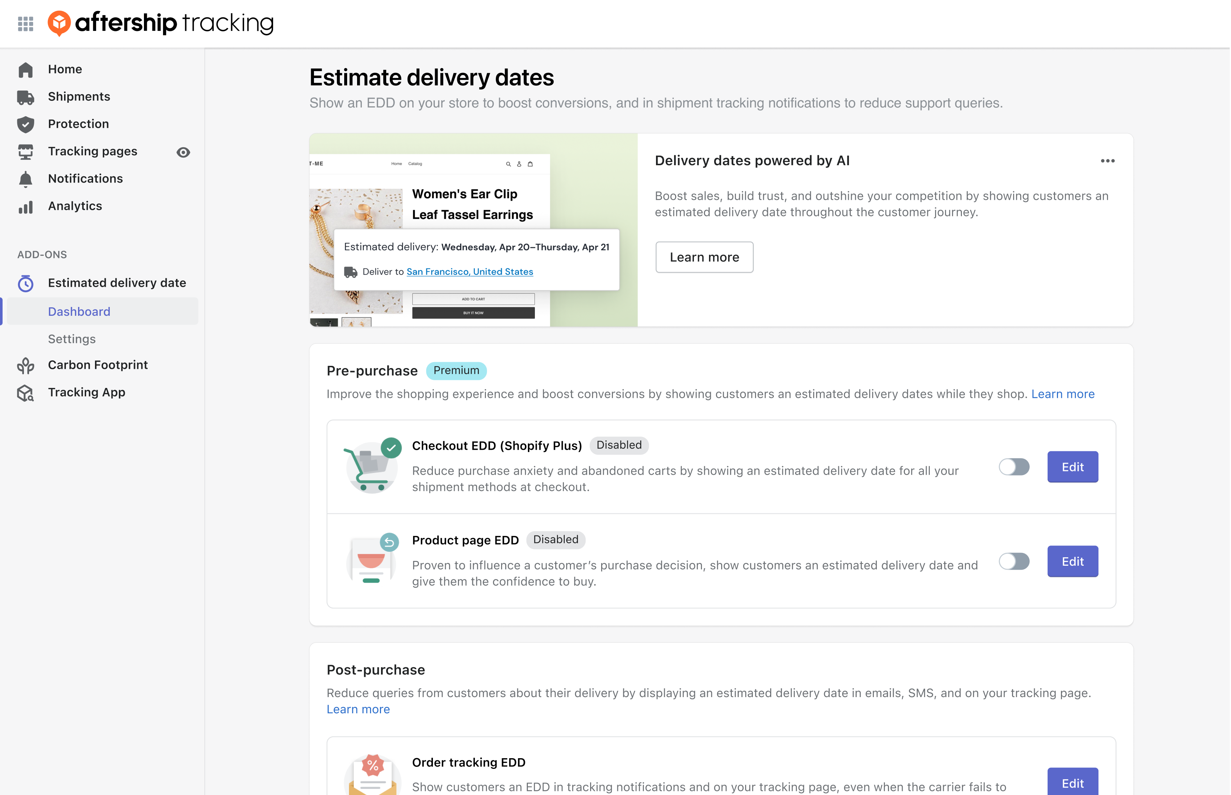Click the Protection shield icon
The width and height of the screenshot is (1231, 795).
25,124
